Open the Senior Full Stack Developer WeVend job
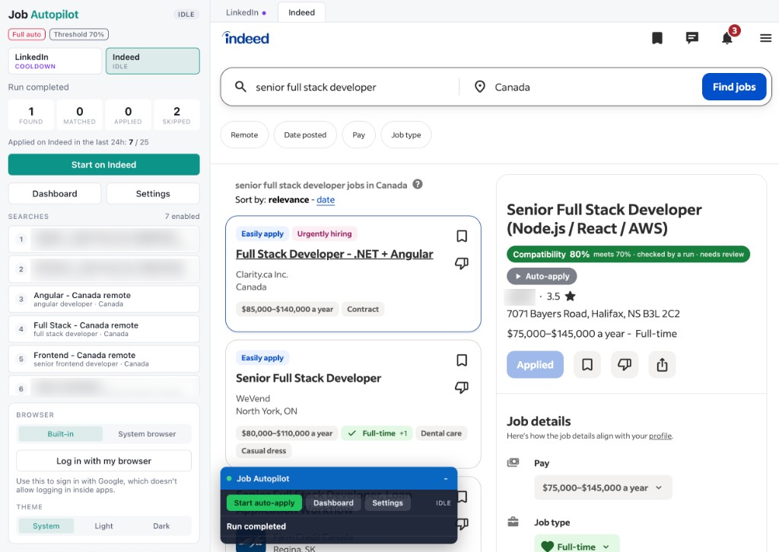The height and width of the screenshot is (552, 779). (309, 378)
